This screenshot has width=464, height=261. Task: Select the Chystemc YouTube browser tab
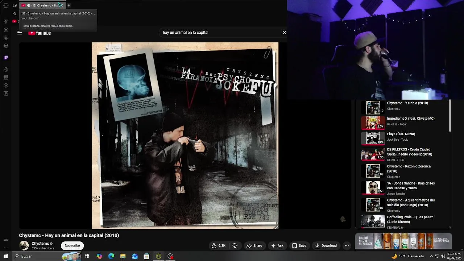pos(42,5)
